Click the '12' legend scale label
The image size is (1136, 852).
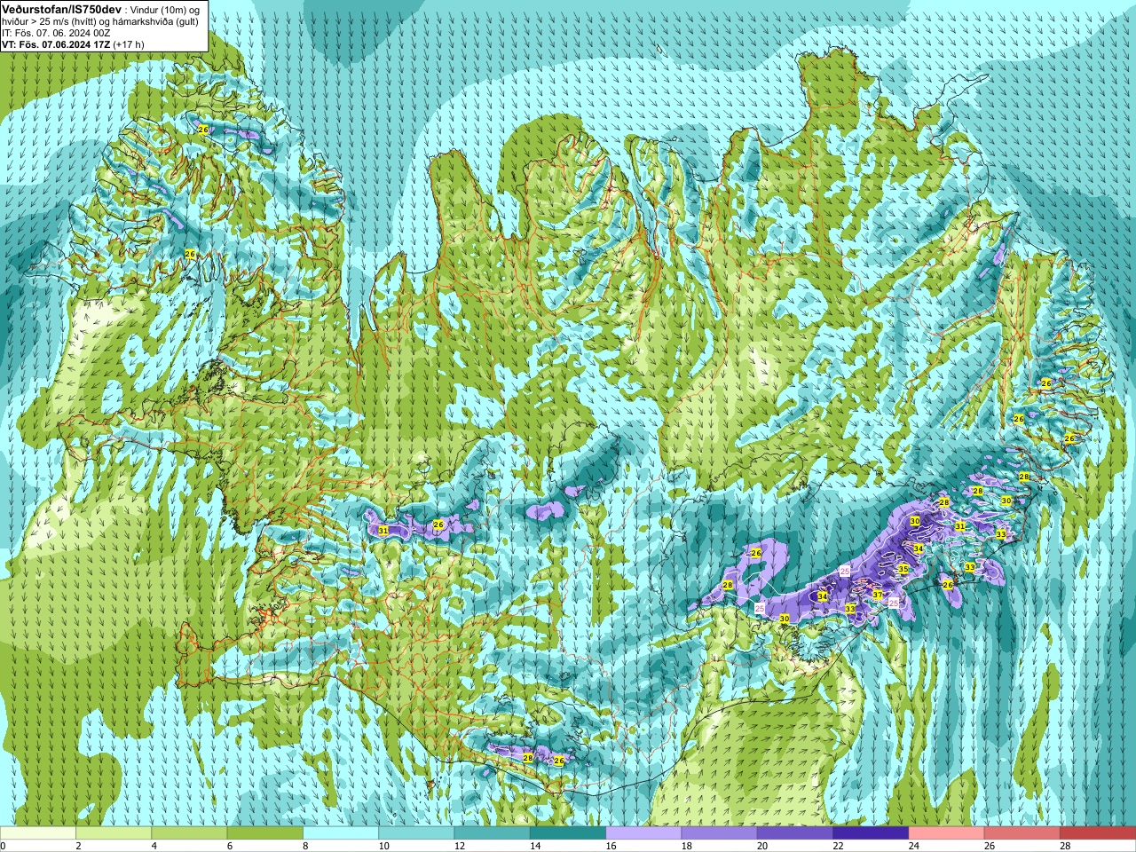459,846
